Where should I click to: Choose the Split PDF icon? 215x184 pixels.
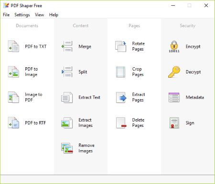(67, 72)
